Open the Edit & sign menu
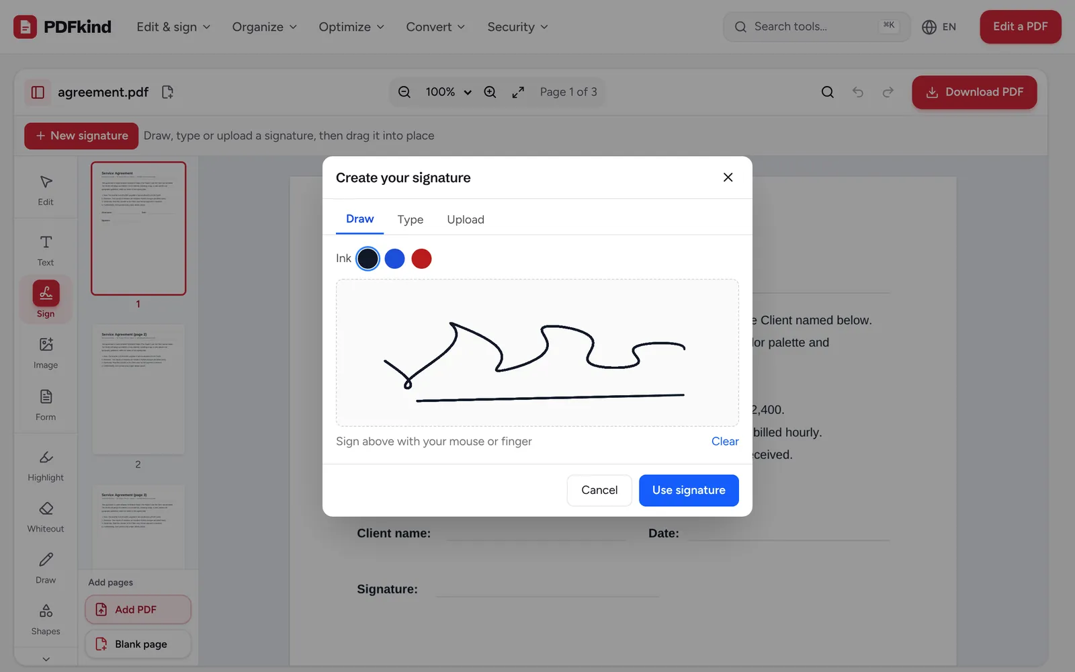 tap(173, 27)
